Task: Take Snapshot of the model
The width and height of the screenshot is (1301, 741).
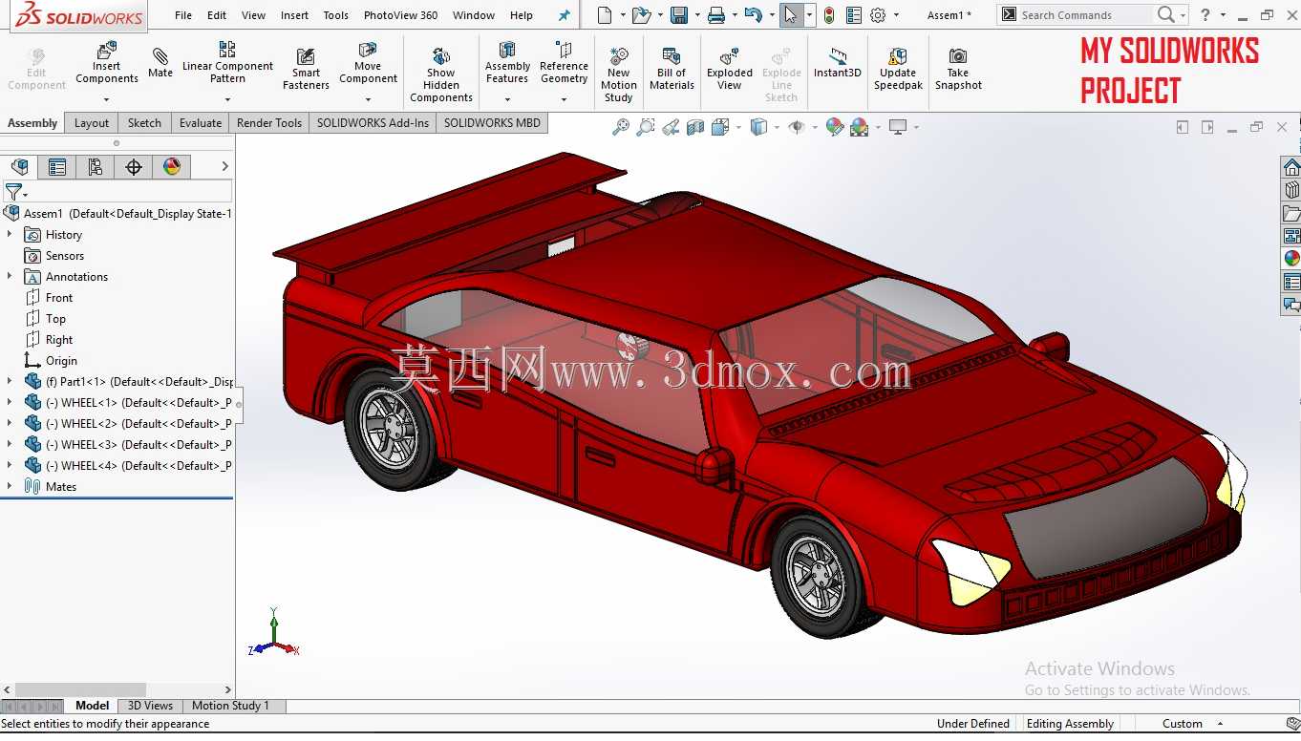Action: click(x=958, y=69)
